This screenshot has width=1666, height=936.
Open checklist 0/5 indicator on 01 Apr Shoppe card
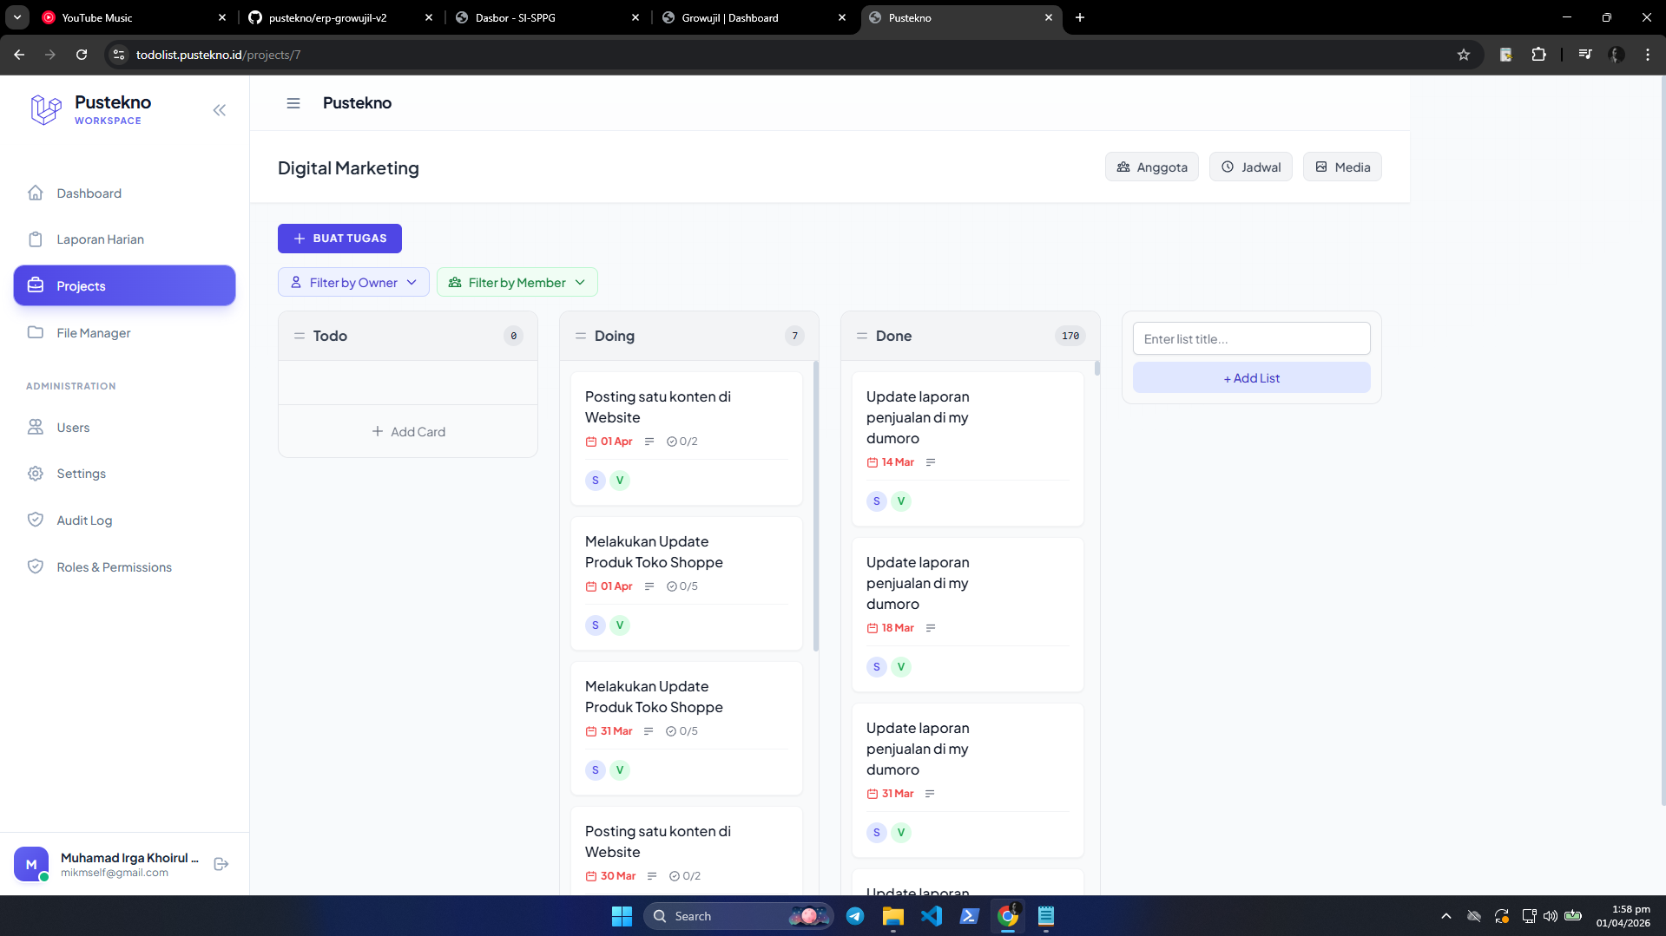tap(682, 586)
